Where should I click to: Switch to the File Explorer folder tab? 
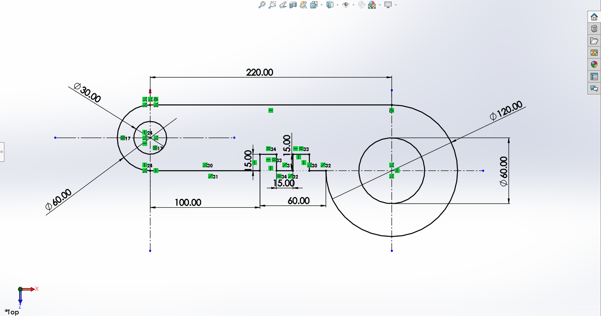pyautogui.click(x=594, y=41)
